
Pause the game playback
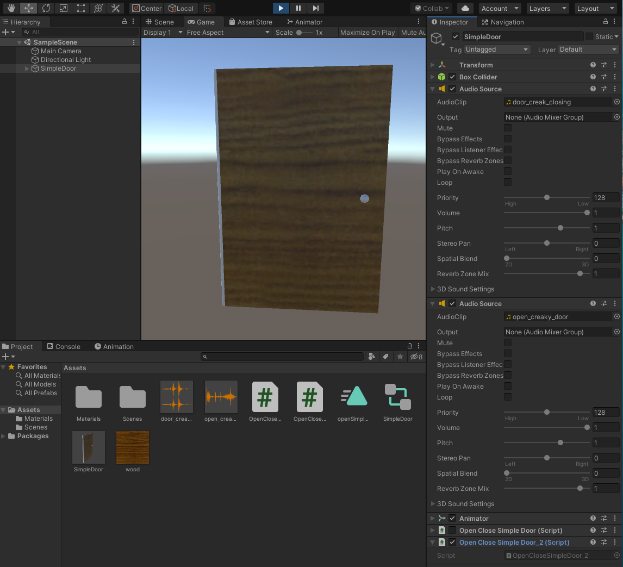(298, 8)
